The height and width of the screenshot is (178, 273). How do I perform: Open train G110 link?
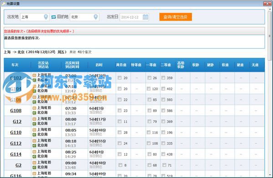[x=16, y=132]
